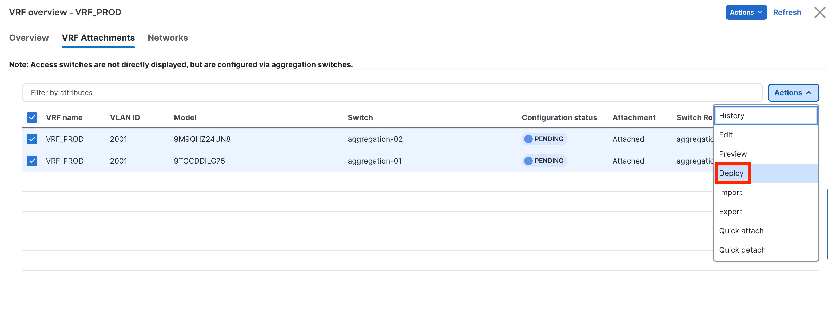Deselect the VRF_PROD row for aggregation-01
This screenshot has height=309, width=828.
31,161
